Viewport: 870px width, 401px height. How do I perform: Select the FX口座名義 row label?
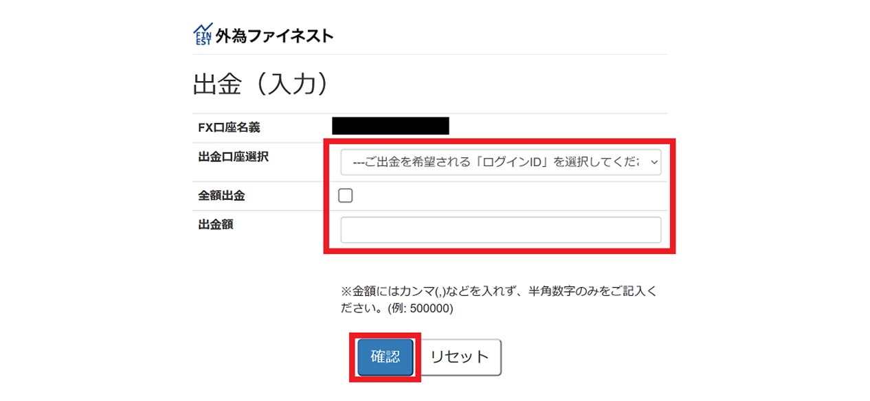click(x=230, y=128)
